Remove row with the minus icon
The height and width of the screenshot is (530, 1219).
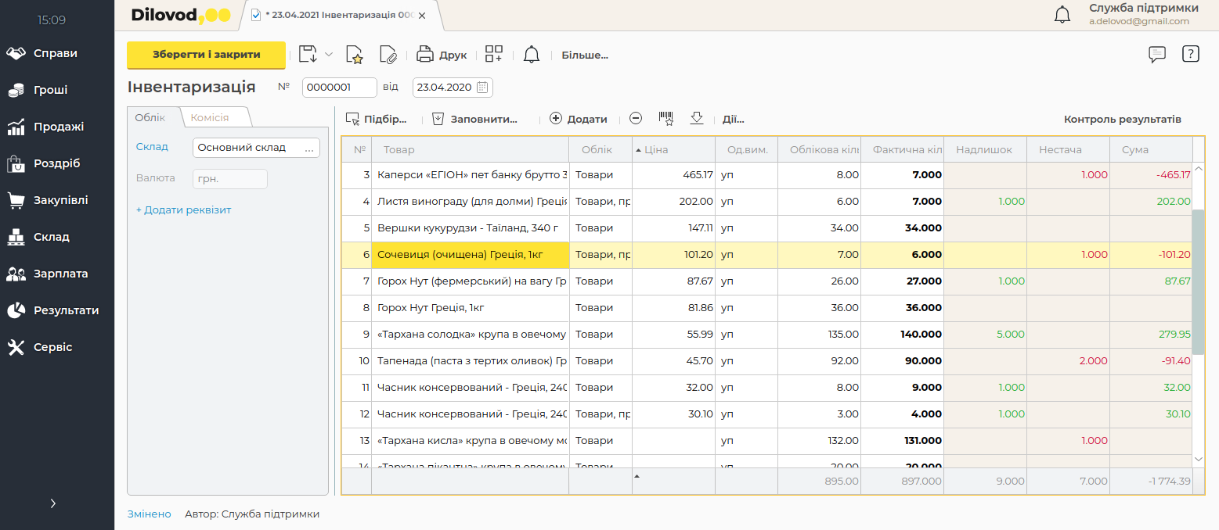(x=636, y=119)
